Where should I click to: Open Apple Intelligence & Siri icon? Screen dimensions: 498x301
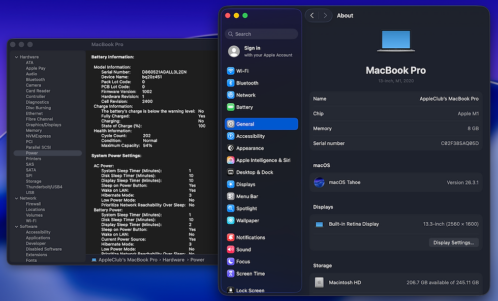(231, 160)
